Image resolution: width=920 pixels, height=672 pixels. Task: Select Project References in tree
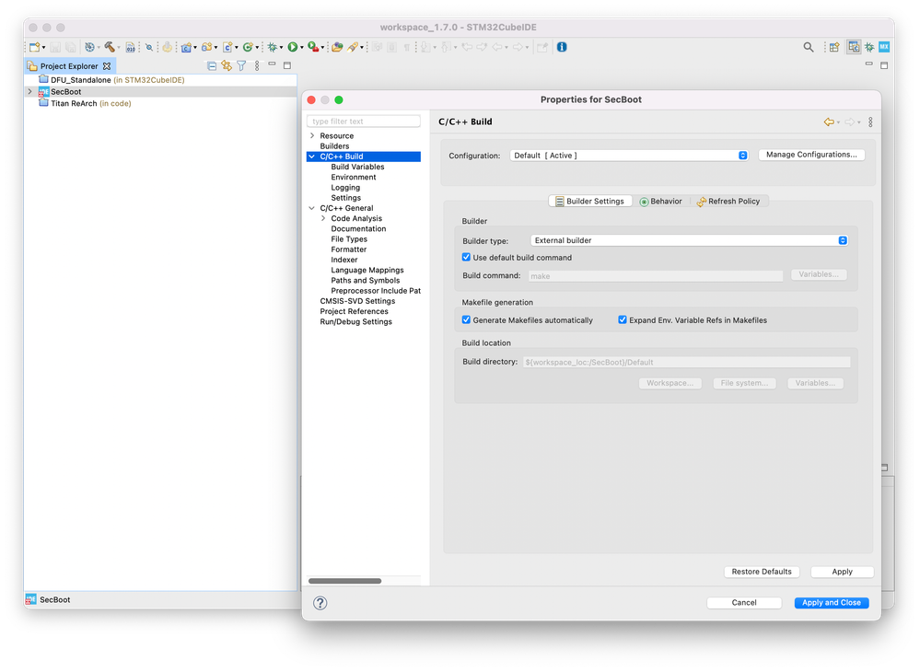[354, 311]
